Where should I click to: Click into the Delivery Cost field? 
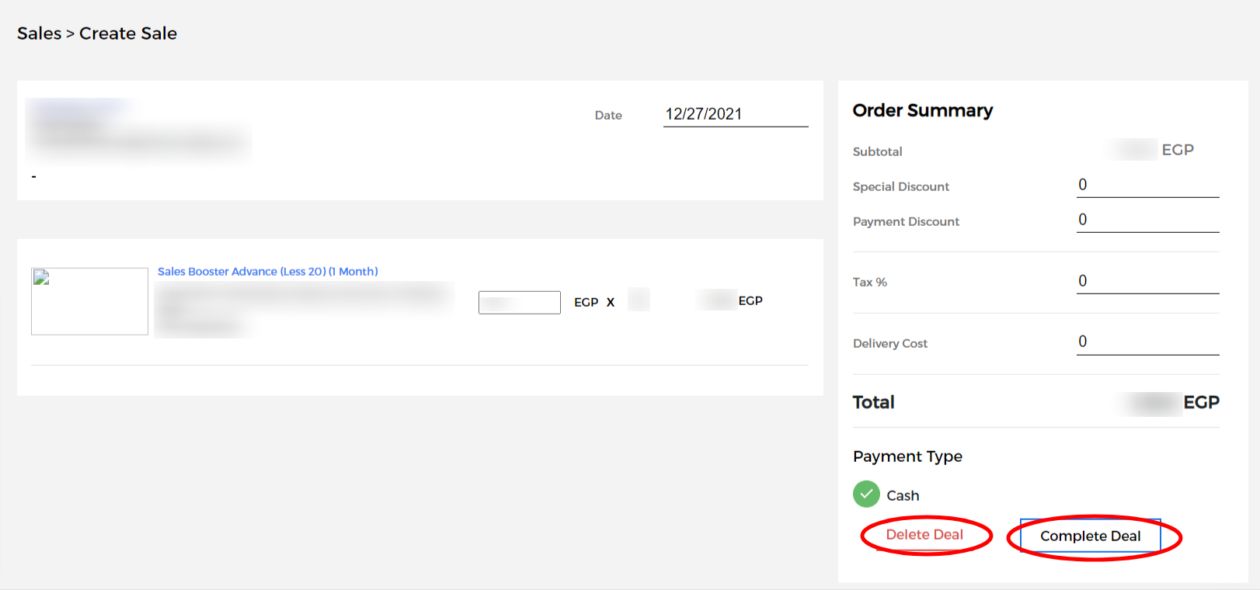click(1147, 342)
